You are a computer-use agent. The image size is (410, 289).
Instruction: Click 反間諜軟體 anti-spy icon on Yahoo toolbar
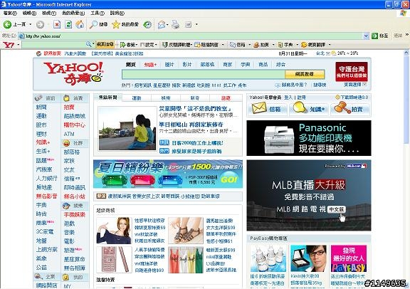tap(165, 45)
